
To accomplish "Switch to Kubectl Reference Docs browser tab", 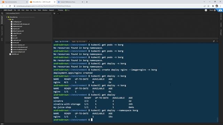I will tap(70, 2).
